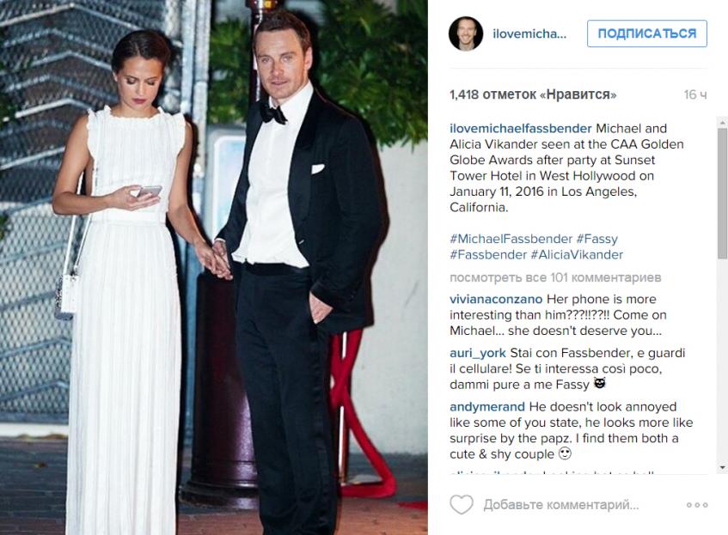This screenshot has width=728, height=535.
Task: Click the ПОДПИСАТЬСЯ follow button
Action: click(x=646, y=33)
